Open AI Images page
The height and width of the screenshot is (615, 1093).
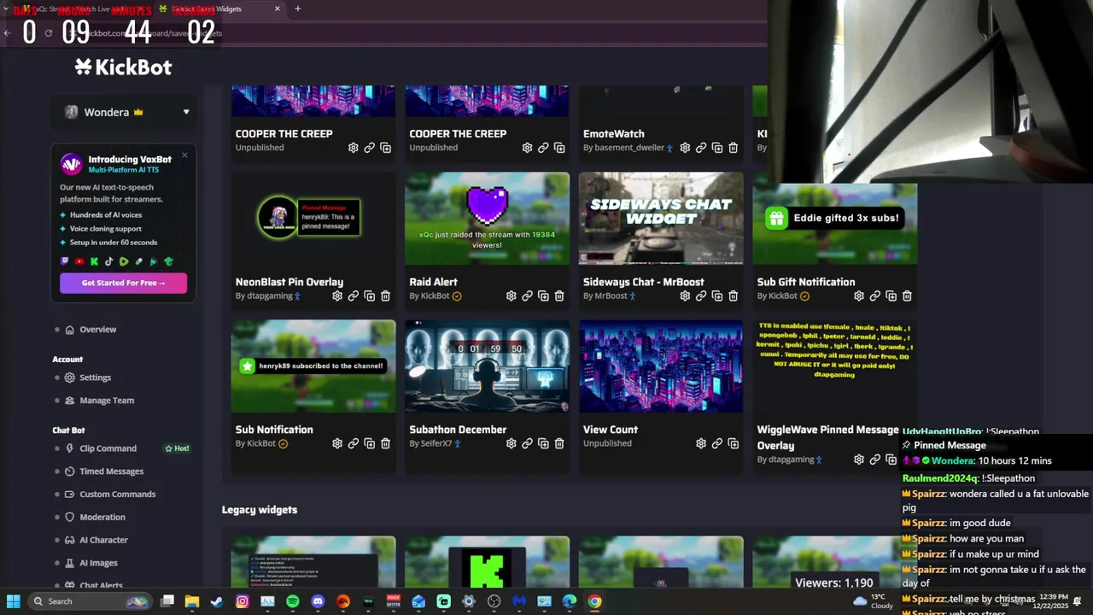(x=98, y=563)
